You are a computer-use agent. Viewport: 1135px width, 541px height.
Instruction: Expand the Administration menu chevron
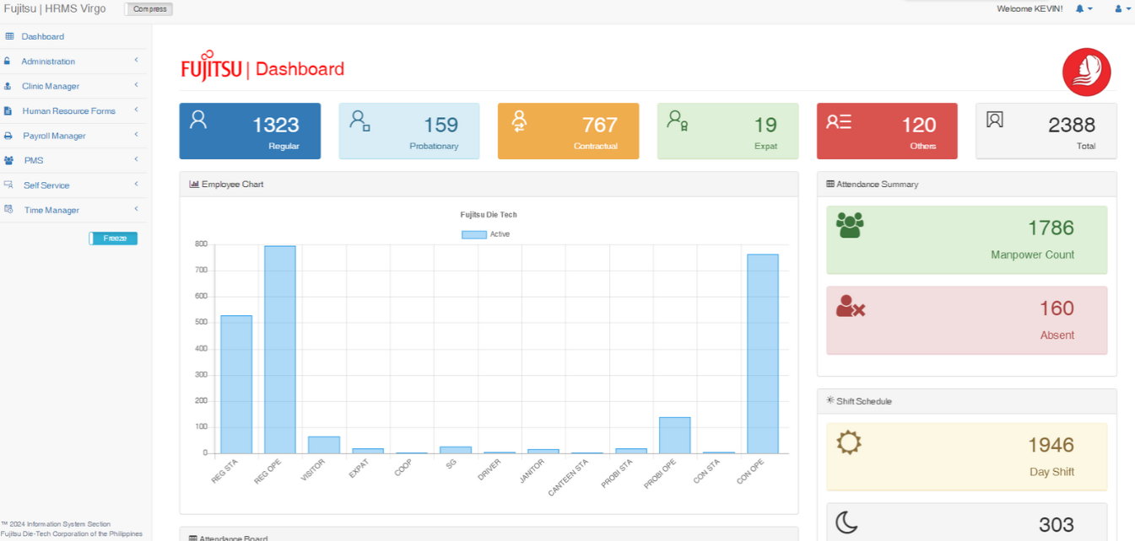pyautogui.click(x=136, y=61)
